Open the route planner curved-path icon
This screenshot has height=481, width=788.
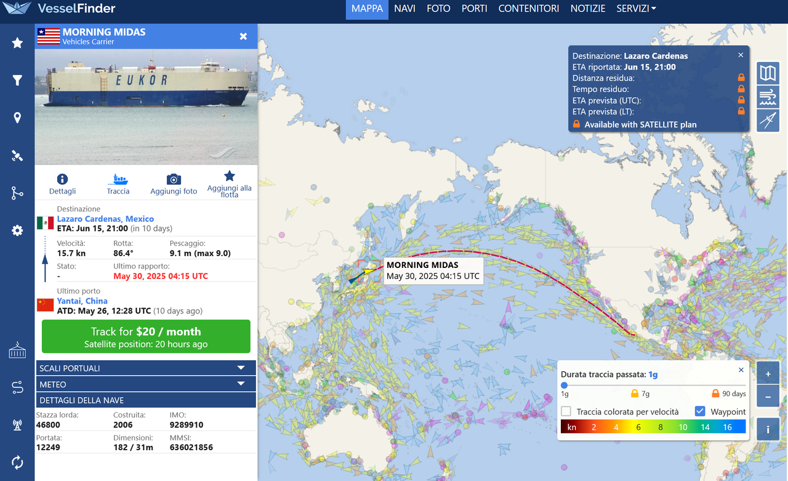(17, 387)
